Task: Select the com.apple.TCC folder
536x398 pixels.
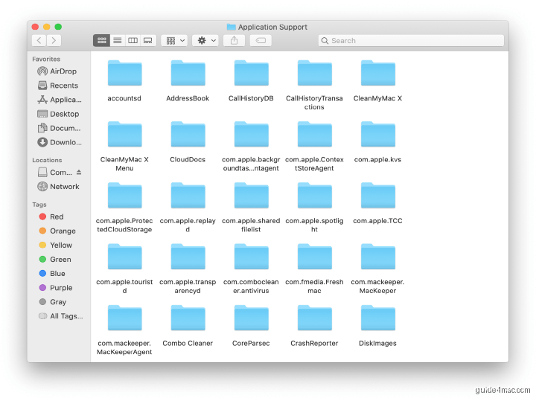Action: (x=377, y=196)
